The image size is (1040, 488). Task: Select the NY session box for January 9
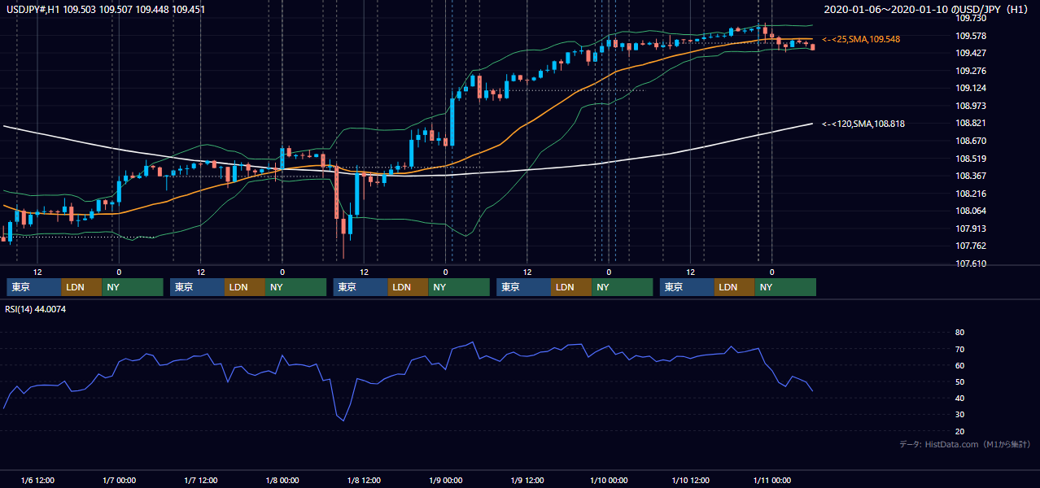(x=622, y=287)
